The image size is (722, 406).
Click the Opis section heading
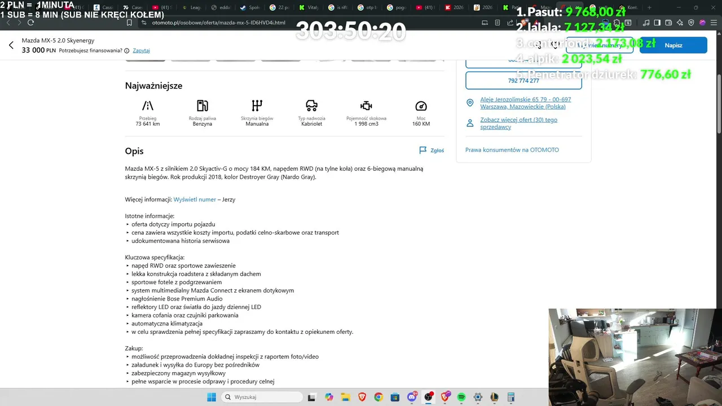134,151
